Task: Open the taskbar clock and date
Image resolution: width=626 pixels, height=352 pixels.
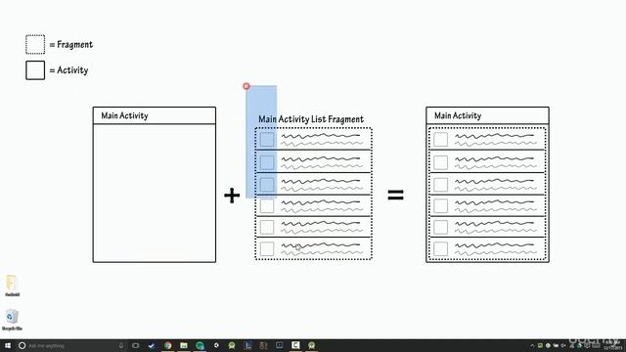Action: click(613, 345)
